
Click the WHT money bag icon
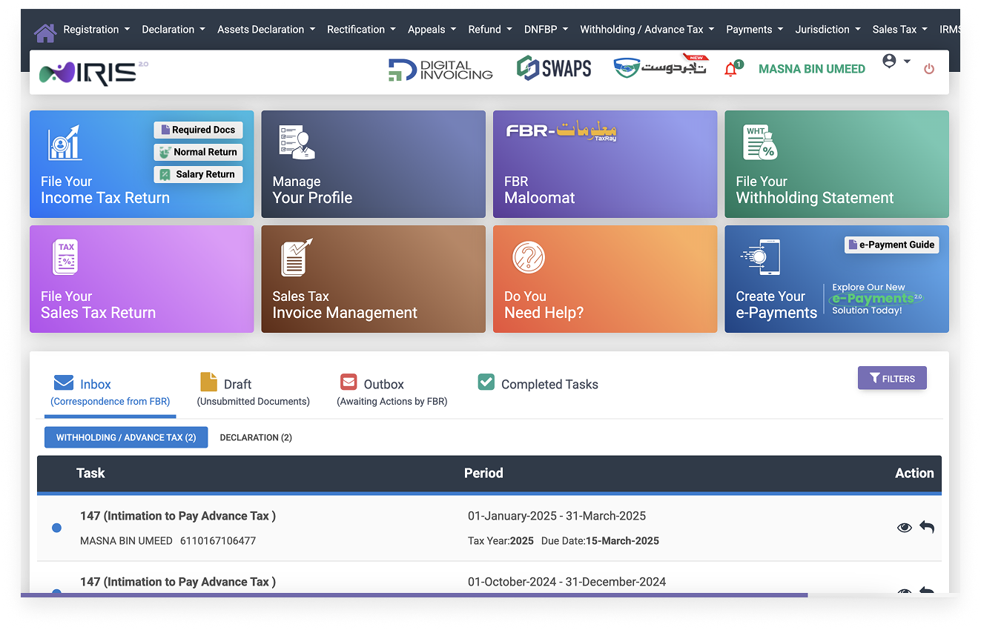click(x=760, y=143)
